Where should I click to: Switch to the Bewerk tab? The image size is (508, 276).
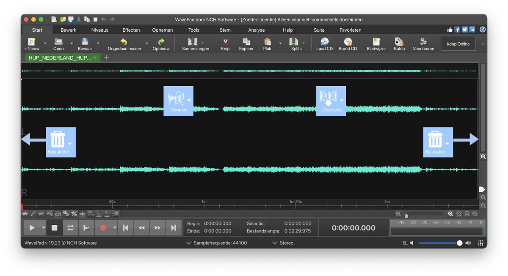coord(69,30)
